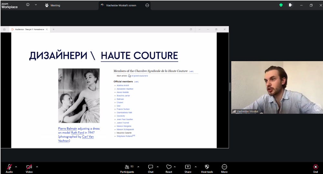The height and width of the screenshot is (174, 323).
Task: Open the Participants panel
Action: [x=127, y=167]
